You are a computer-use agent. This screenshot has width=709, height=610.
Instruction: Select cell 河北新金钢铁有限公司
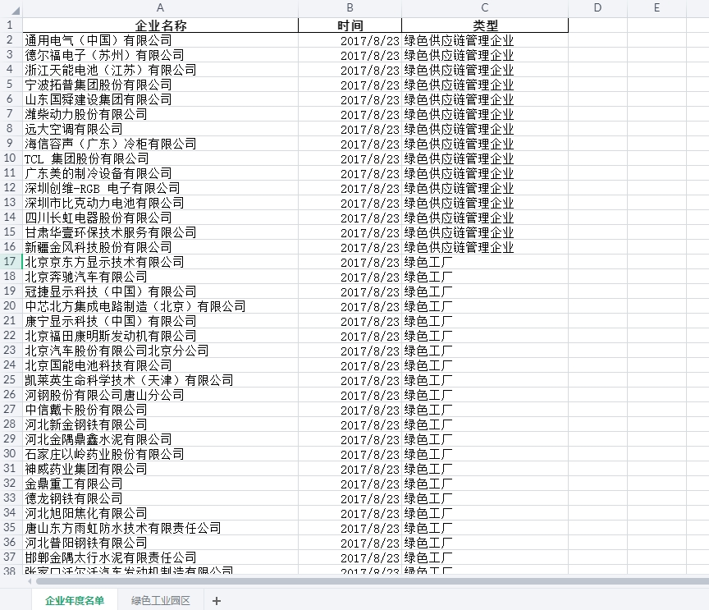point(161,424)
